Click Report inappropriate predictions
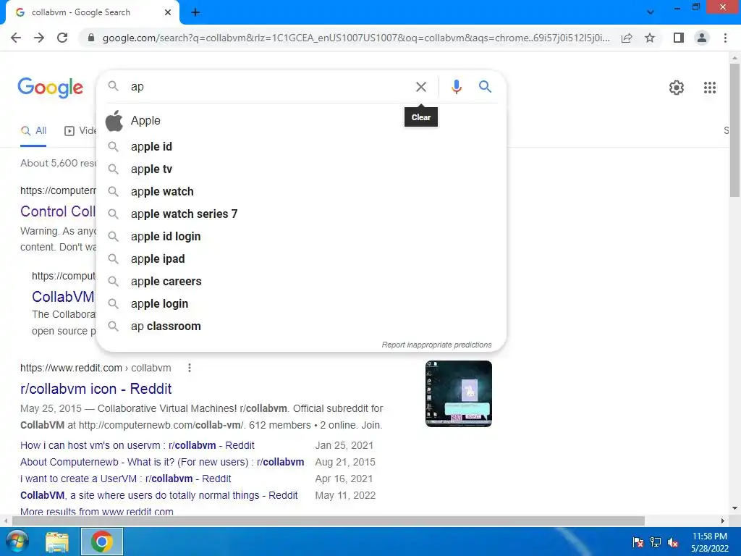Viewport: 741px width, 556px height. (436, 345)
